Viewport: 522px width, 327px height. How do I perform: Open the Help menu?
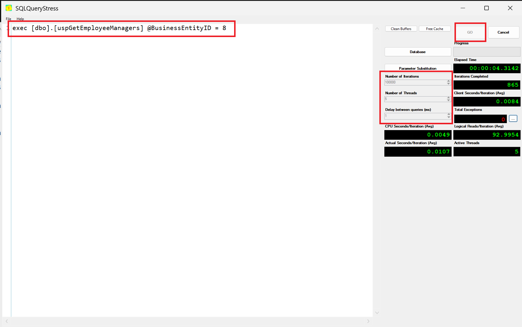point(20,19)
